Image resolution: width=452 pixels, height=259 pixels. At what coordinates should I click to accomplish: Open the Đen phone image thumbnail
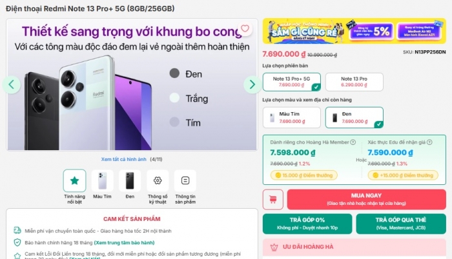[130, 181]
